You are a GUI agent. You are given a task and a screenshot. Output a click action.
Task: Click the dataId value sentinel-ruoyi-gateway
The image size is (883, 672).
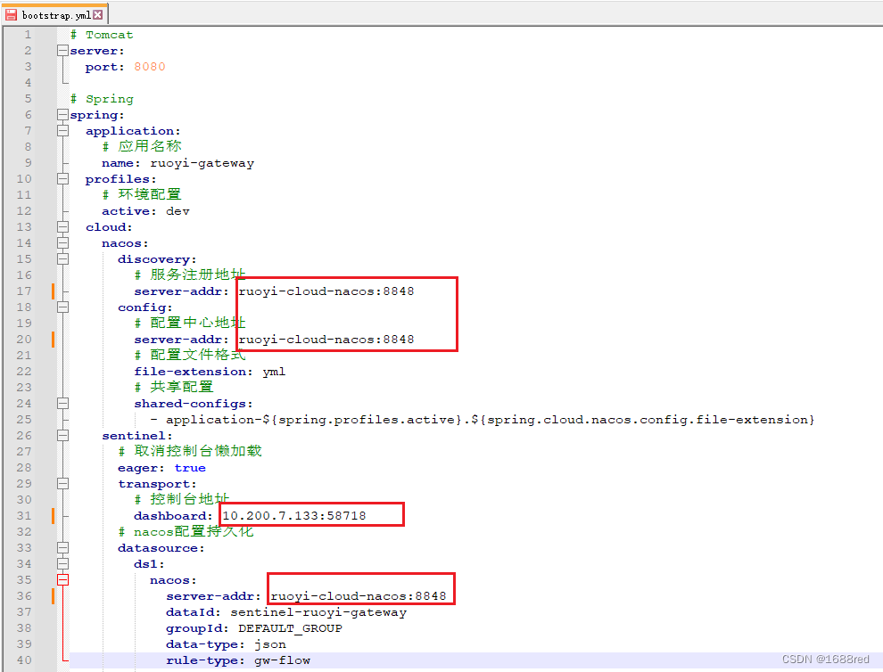[x=318, y=612]
